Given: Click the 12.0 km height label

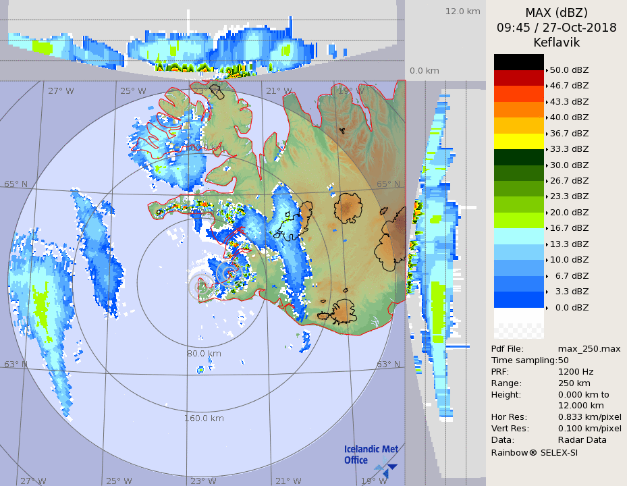Looking at the screenshot, I should (x=462, y=11).
